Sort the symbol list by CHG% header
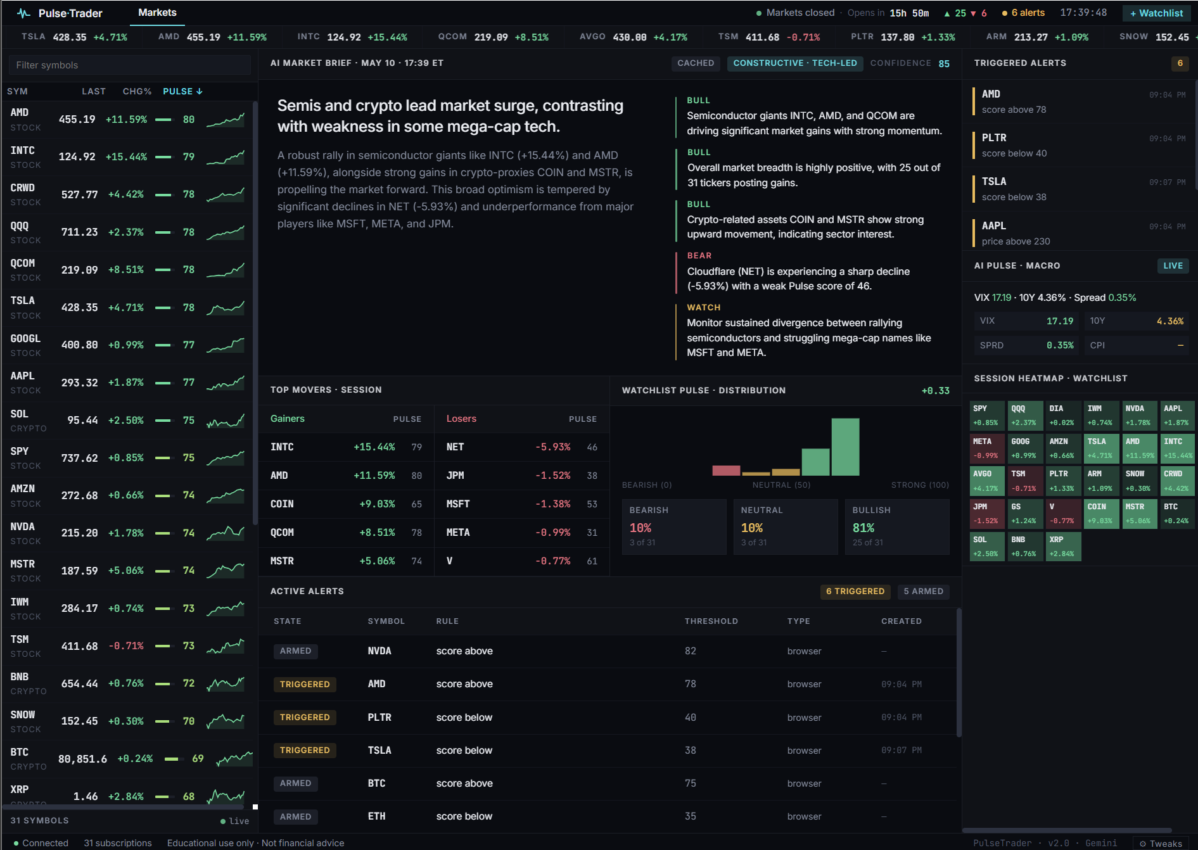This screenshot has height=850, width=1198. [137, 91]
